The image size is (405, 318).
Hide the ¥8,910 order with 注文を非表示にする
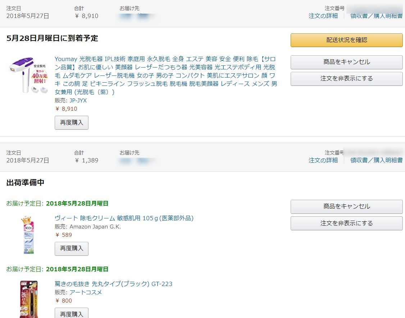pos(346,79)
